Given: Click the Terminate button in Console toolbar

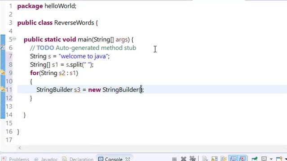Looking at the screenshot, I should [174, 159].
